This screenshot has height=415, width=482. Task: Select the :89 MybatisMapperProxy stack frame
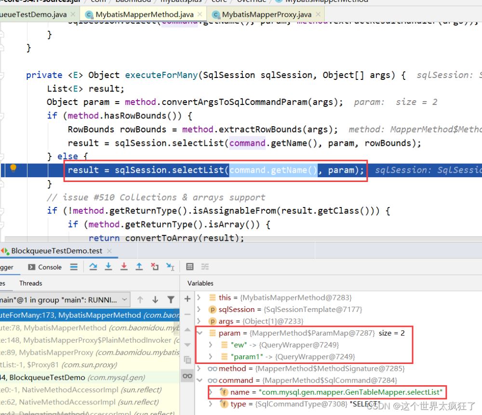coord(90,352)
